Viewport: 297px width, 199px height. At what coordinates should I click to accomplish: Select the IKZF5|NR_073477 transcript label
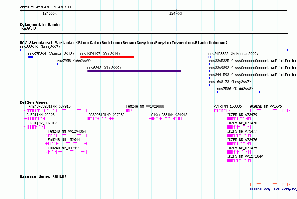coord(242,131)
